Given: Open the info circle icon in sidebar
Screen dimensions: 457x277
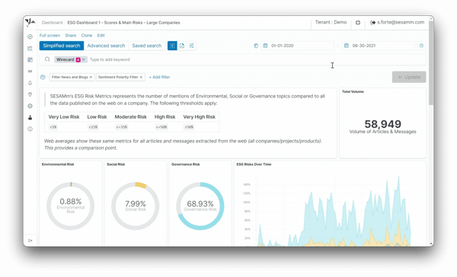Looking at the screenshot, I should coord(30,129).
